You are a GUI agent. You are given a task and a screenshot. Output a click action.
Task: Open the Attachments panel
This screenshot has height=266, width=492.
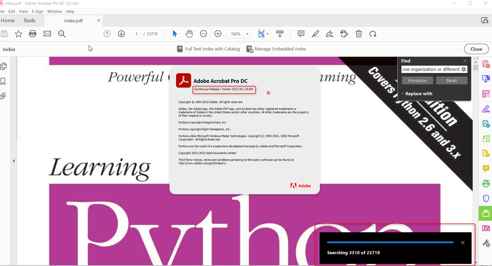(3, 96)
